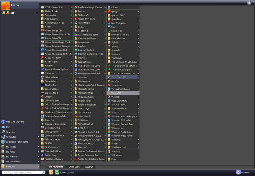This screenshot has width=255, height=176.
Task: Click the Malwarebytes' Anti-Malware icon
Action: tap(76, 85)
